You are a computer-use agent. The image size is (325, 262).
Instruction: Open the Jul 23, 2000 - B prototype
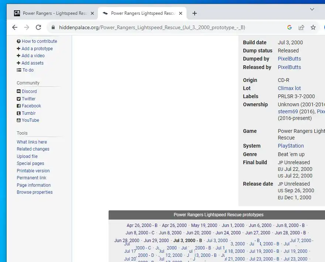click(264, 259)
